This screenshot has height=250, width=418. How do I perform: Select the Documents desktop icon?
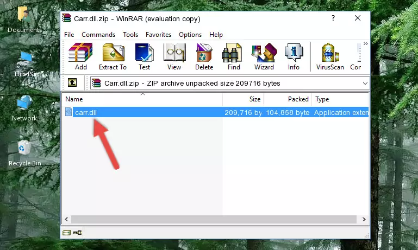pyautogui.click(x=25, y=20)
